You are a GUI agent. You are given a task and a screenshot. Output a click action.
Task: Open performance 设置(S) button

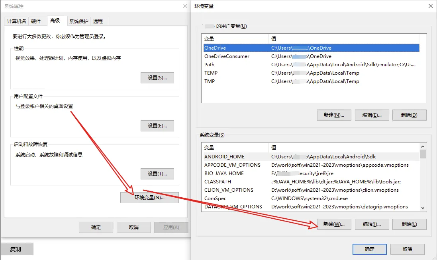[x=157, y=78]
